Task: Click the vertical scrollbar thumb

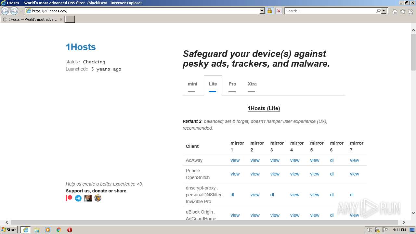Action: pos(413,52)
